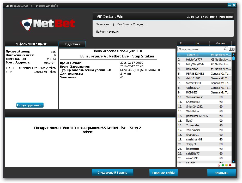
Task: Click the Следующий Турнир button
Action: [x=112, y=173]
